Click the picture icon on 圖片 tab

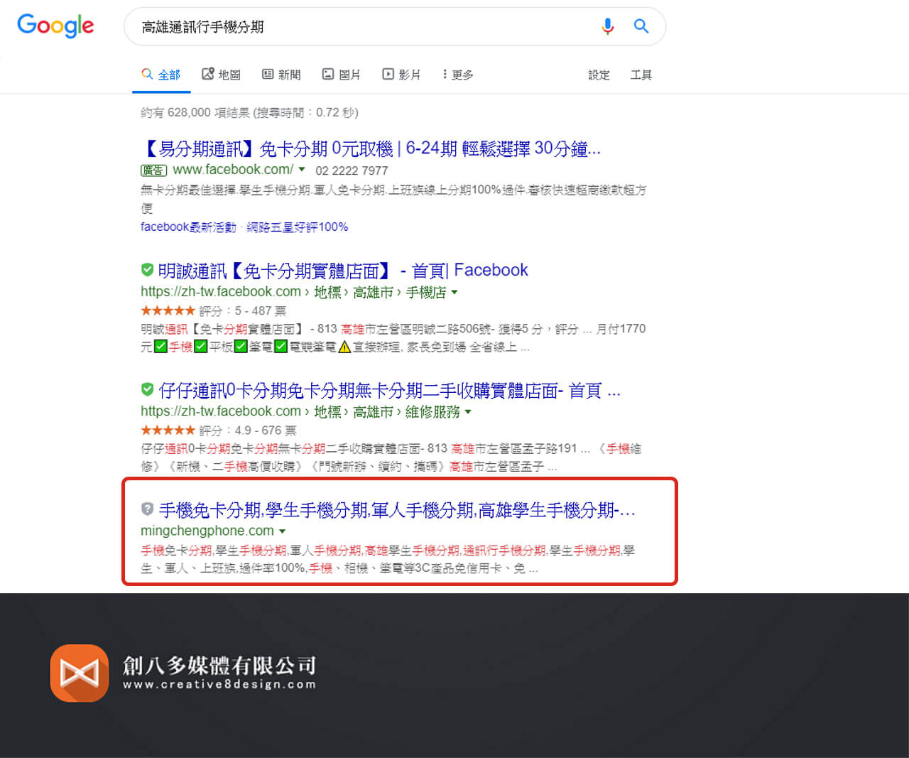pyautogui.click(x=328, y=74)
